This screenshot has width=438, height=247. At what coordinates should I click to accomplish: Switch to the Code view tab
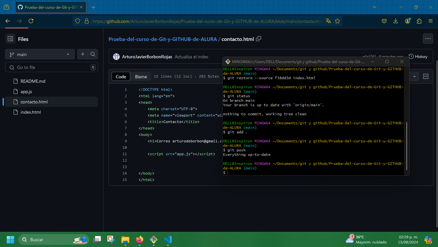pyautogui.click(x=121, y=76)
